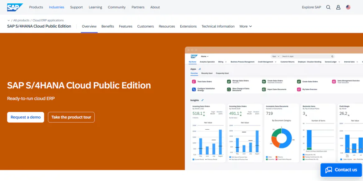Image resolution: width=363 pixels, height=181 pixels.
Task: Open the About menu
Action: (155, 7)
